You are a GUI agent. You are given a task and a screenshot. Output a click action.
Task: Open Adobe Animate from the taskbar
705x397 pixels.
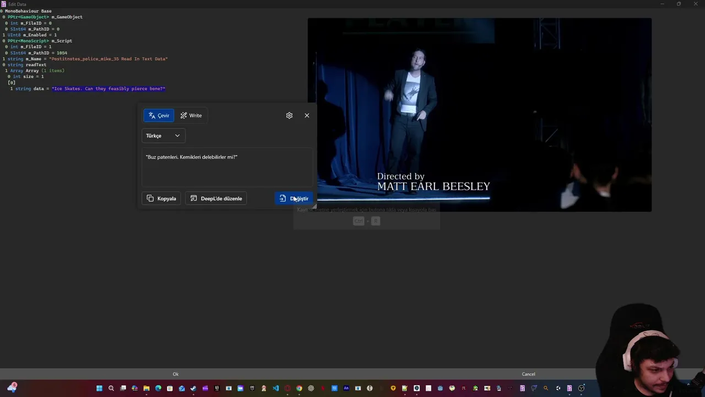(346, 388)
